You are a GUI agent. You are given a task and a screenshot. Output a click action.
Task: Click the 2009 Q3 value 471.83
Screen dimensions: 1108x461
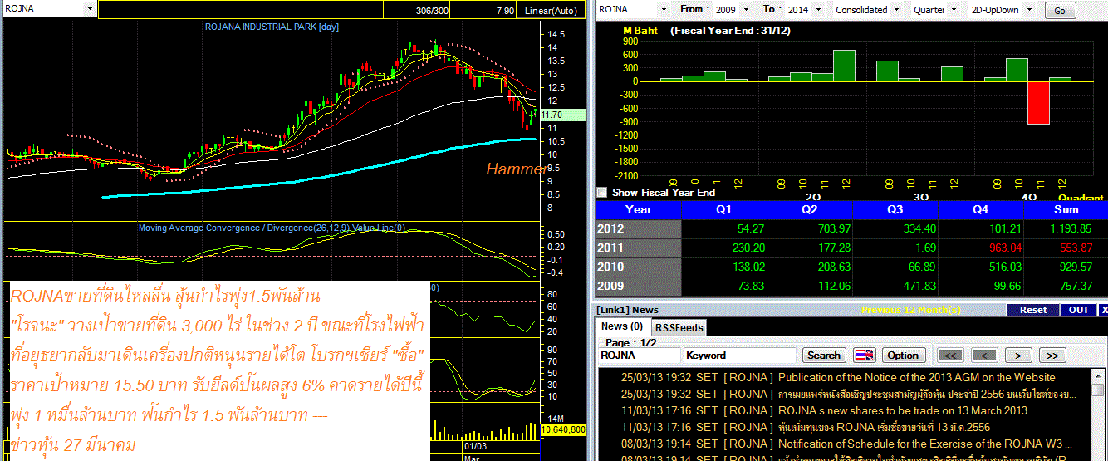[919, 286]
